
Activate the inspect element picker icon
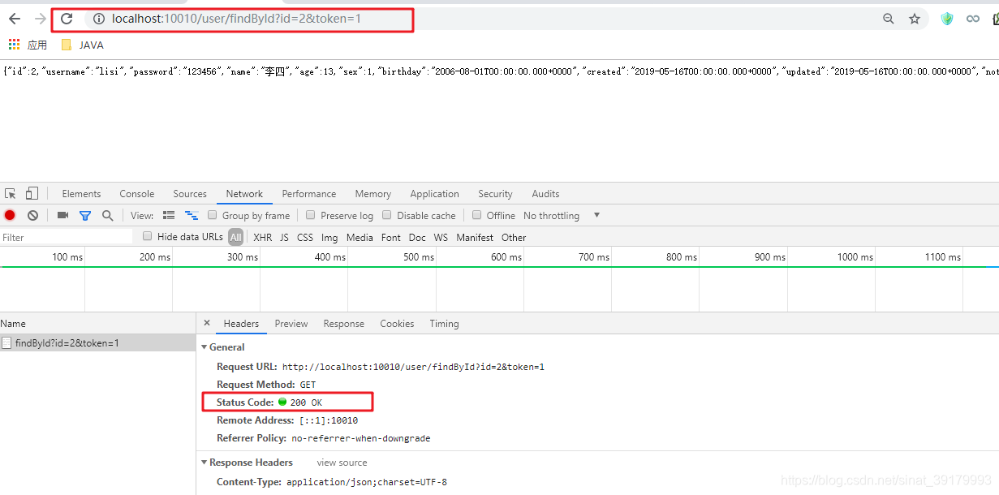pyautogui.click(x=11, y=193)
